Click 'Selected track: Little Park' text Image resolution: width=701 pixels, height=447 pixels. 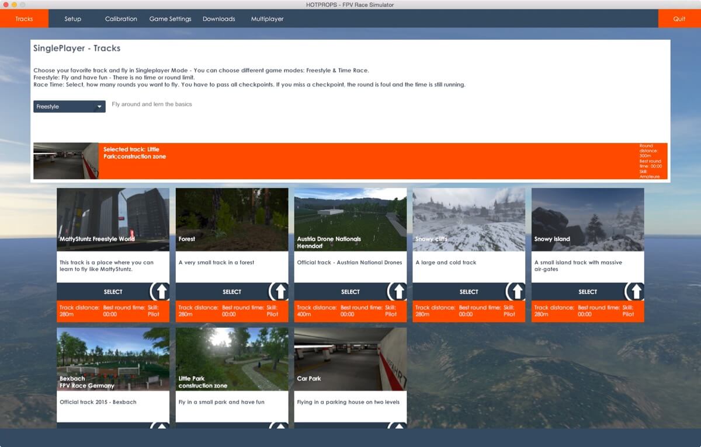click(134, 153)
